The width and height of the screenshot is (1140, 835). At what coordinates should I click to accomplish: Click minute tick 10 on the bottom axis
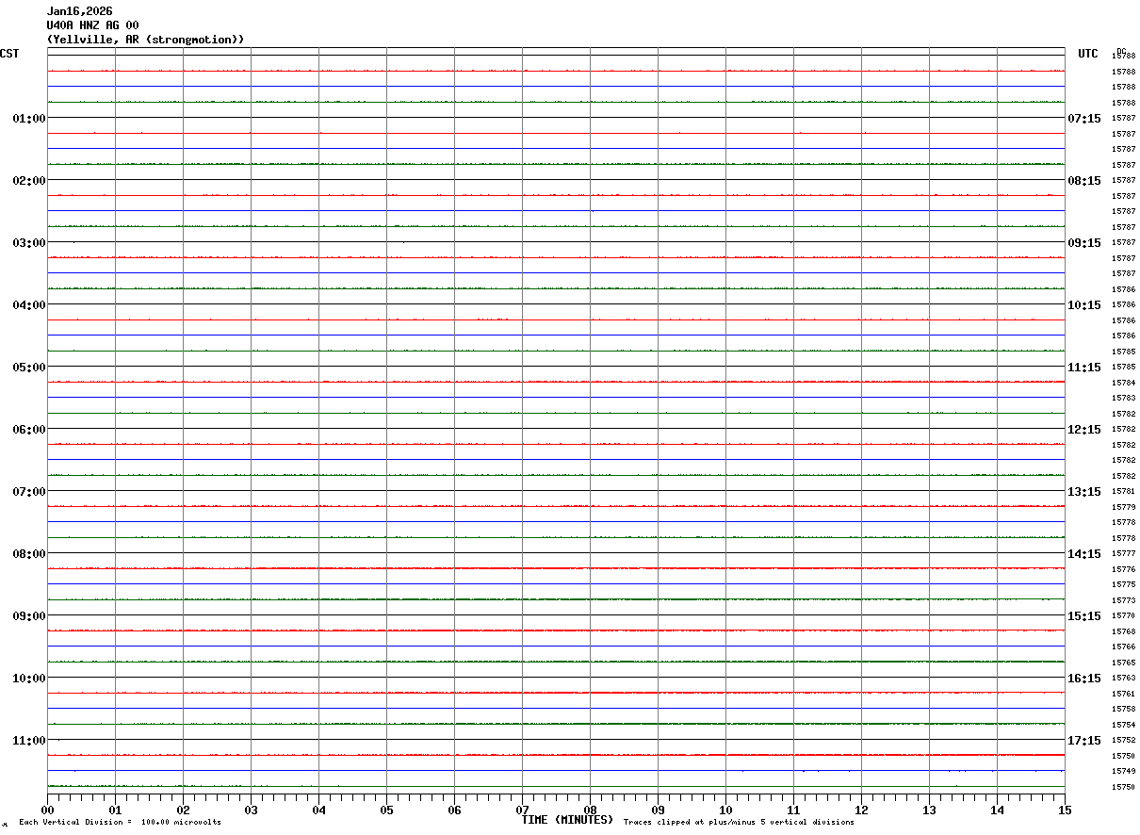(725, 810)
